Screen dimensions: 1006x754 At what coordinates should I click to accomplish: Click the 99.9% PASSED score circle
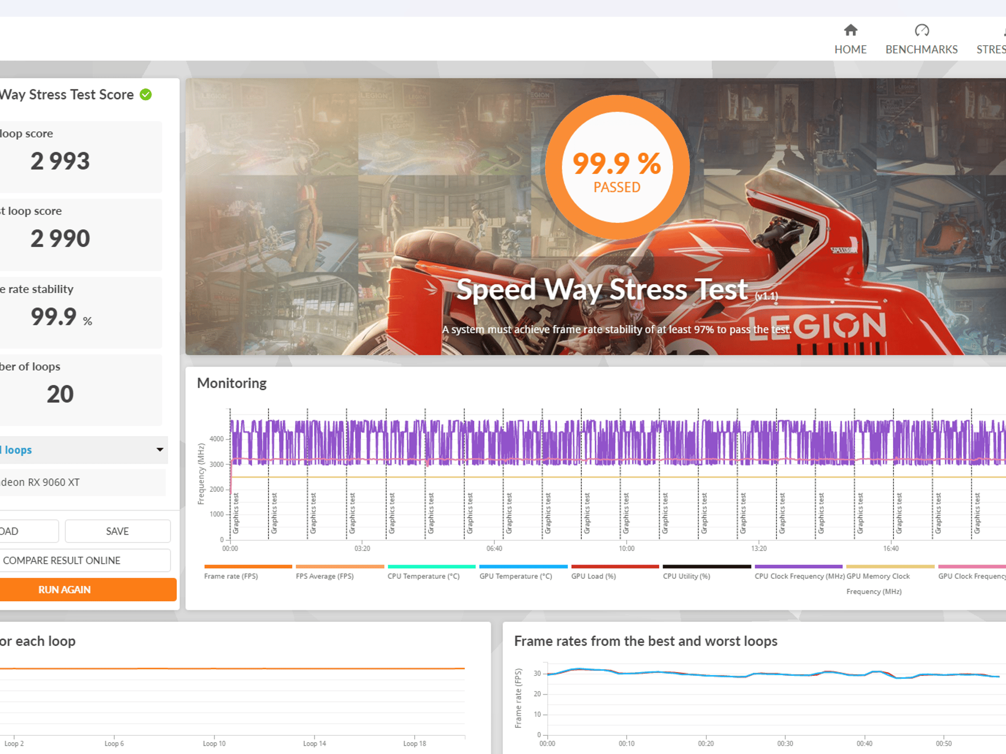[617, 167]
